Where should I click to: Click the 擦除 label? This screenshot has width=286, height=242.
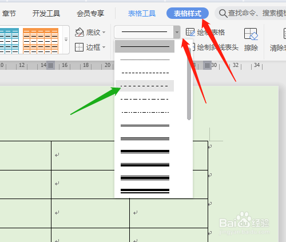tap(251, 47)
